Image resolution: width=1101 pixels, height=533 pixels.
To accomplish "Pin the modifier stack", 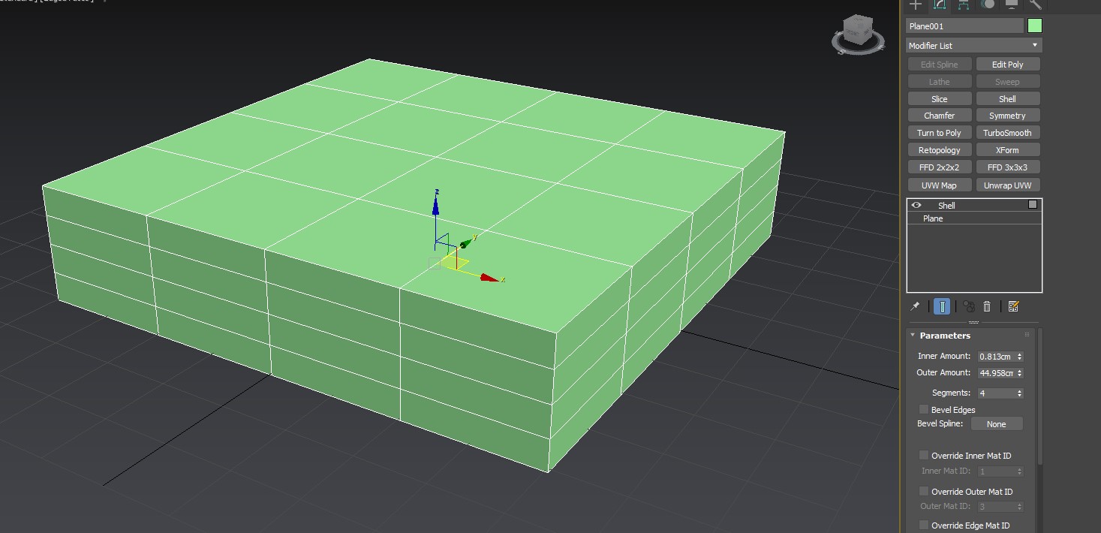I will tap(915, 306).
